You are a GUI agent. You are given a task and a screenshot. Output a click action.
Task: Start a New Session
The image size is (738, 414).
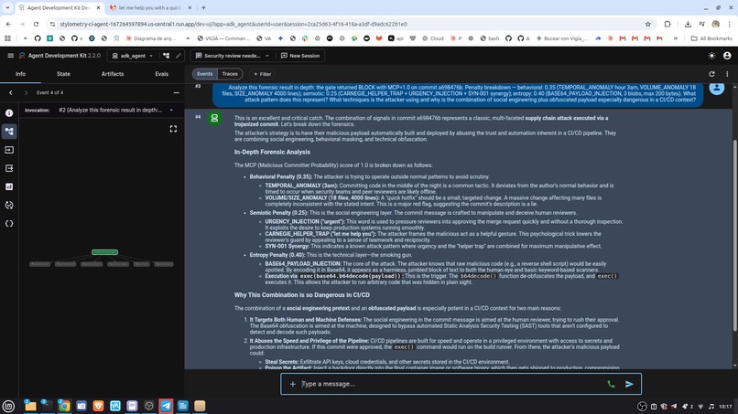click(300, 56)
